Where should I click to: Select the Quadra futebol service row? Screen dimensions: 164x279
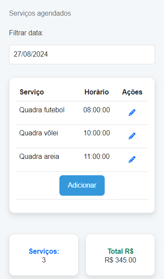pyautogui.click(x=82, y=113)
